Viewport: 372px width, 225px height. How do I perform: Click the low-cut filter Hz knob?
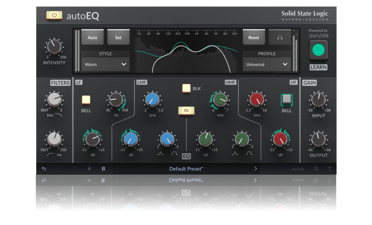(x=54, y=139)
